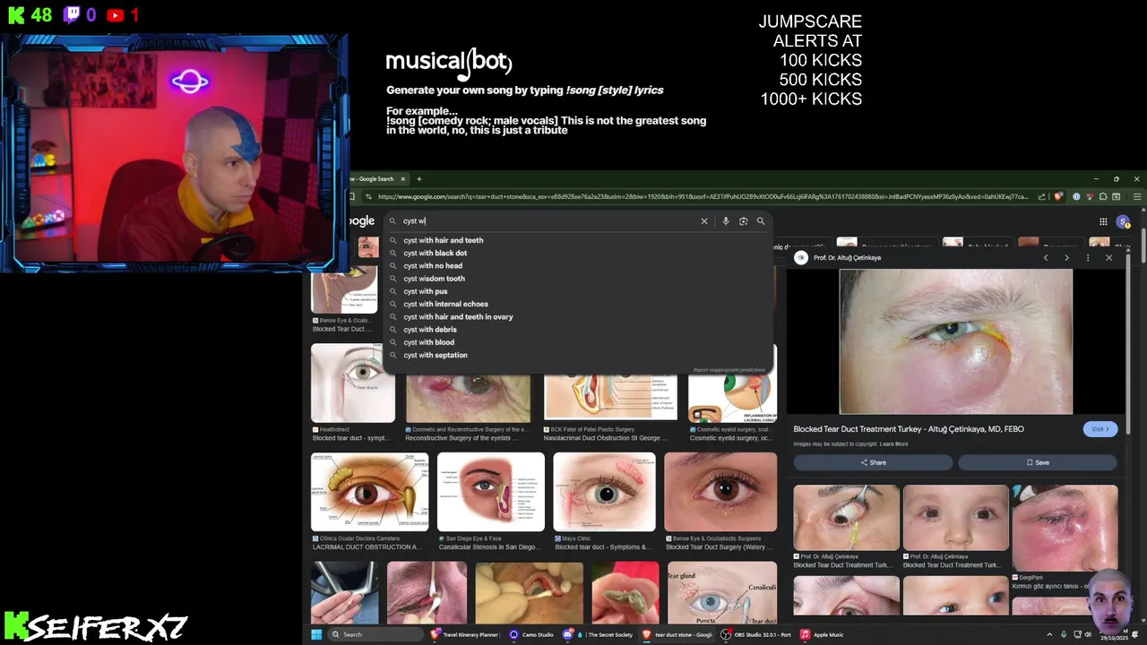Select suggestion 'cyst with black dot'
This screenshot has height=645, width=1147.
(x=578, y=253)
